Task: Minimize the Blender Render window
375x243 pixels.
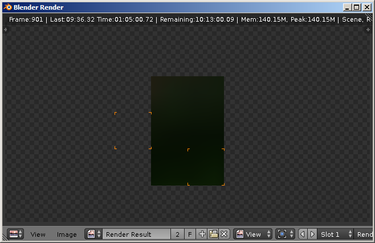Action: pos(347,7)
